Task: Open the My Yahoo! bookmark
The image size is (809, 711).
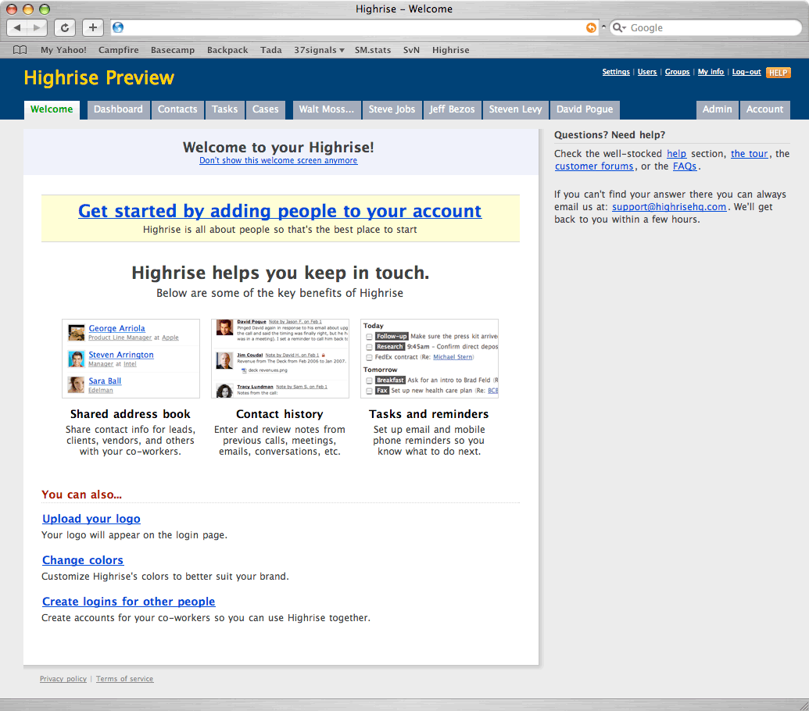Action: click(x=63, y=50)
